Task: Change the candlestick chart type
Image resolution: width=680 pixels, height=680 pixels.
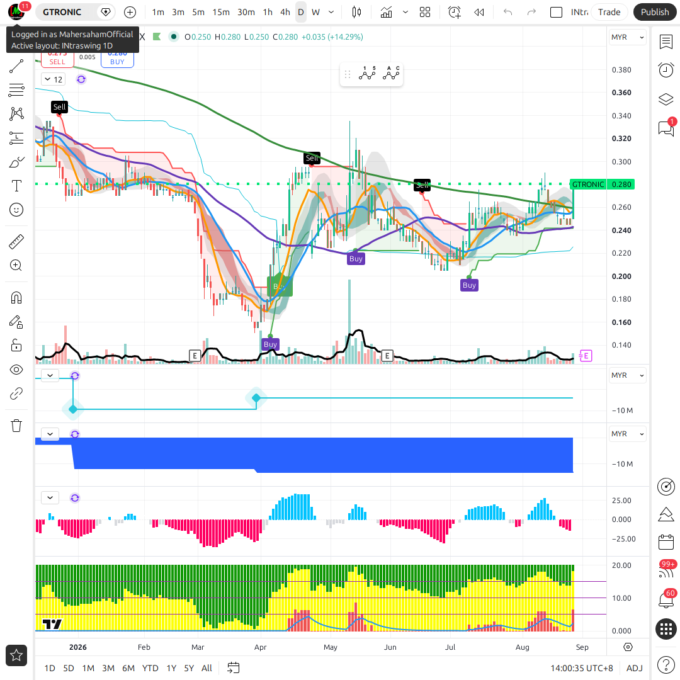Action: [356, 12]
